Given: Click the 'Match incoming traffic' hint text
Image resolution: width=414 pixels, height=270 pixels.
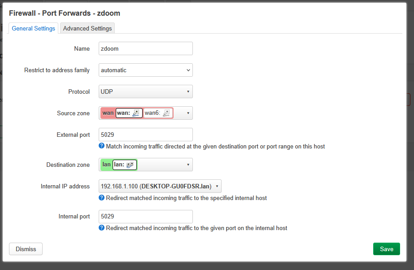Looking at the screenshot, I should click(x=215, y=147).
